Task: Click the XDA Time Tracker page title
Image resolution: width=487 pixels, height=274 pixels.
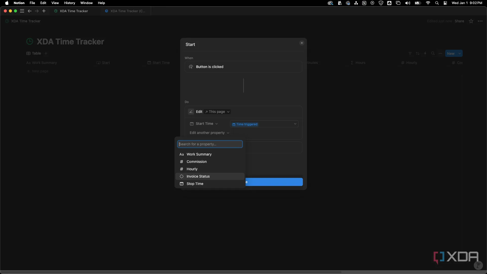Action: [71, 42]
